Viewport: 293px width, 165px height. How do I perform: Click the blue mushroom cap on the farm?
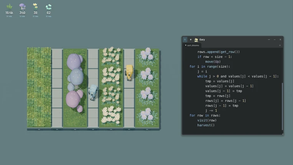[x=76, y=77]
